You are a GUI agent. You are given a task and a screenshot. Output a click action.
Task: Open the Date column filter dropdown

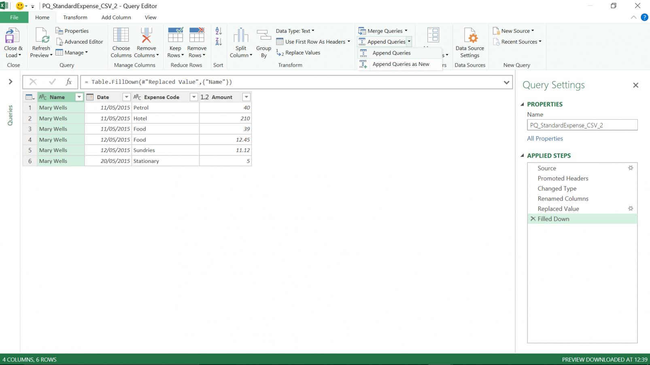tap(126, 97)
